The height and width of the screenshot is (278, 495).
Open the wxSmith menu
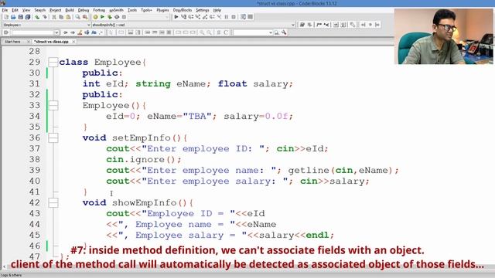[116, 10]
